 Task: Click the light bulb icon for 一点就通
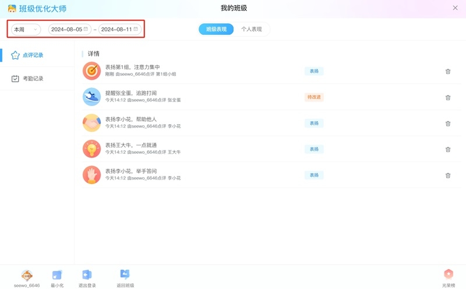(x=91, y=149)
